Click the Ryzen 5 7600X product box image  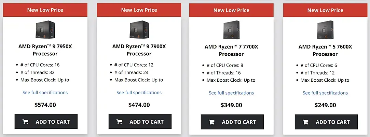click(x=325, y=30)
